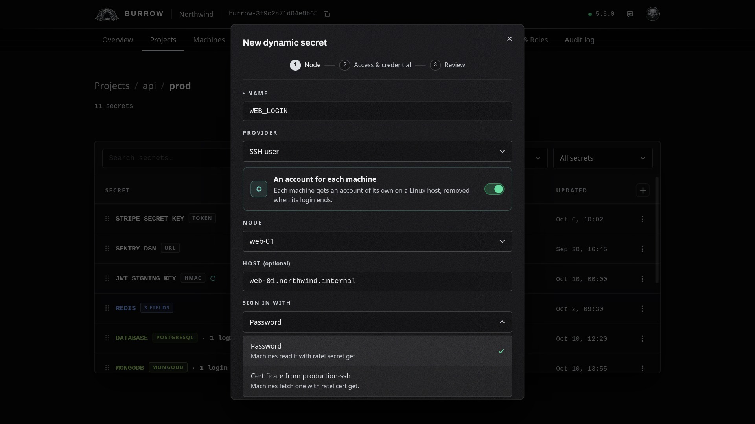755x424 pixels.
Task: Open row menu for REDIS
Action: pyautogui.click(x=643, y=309)
